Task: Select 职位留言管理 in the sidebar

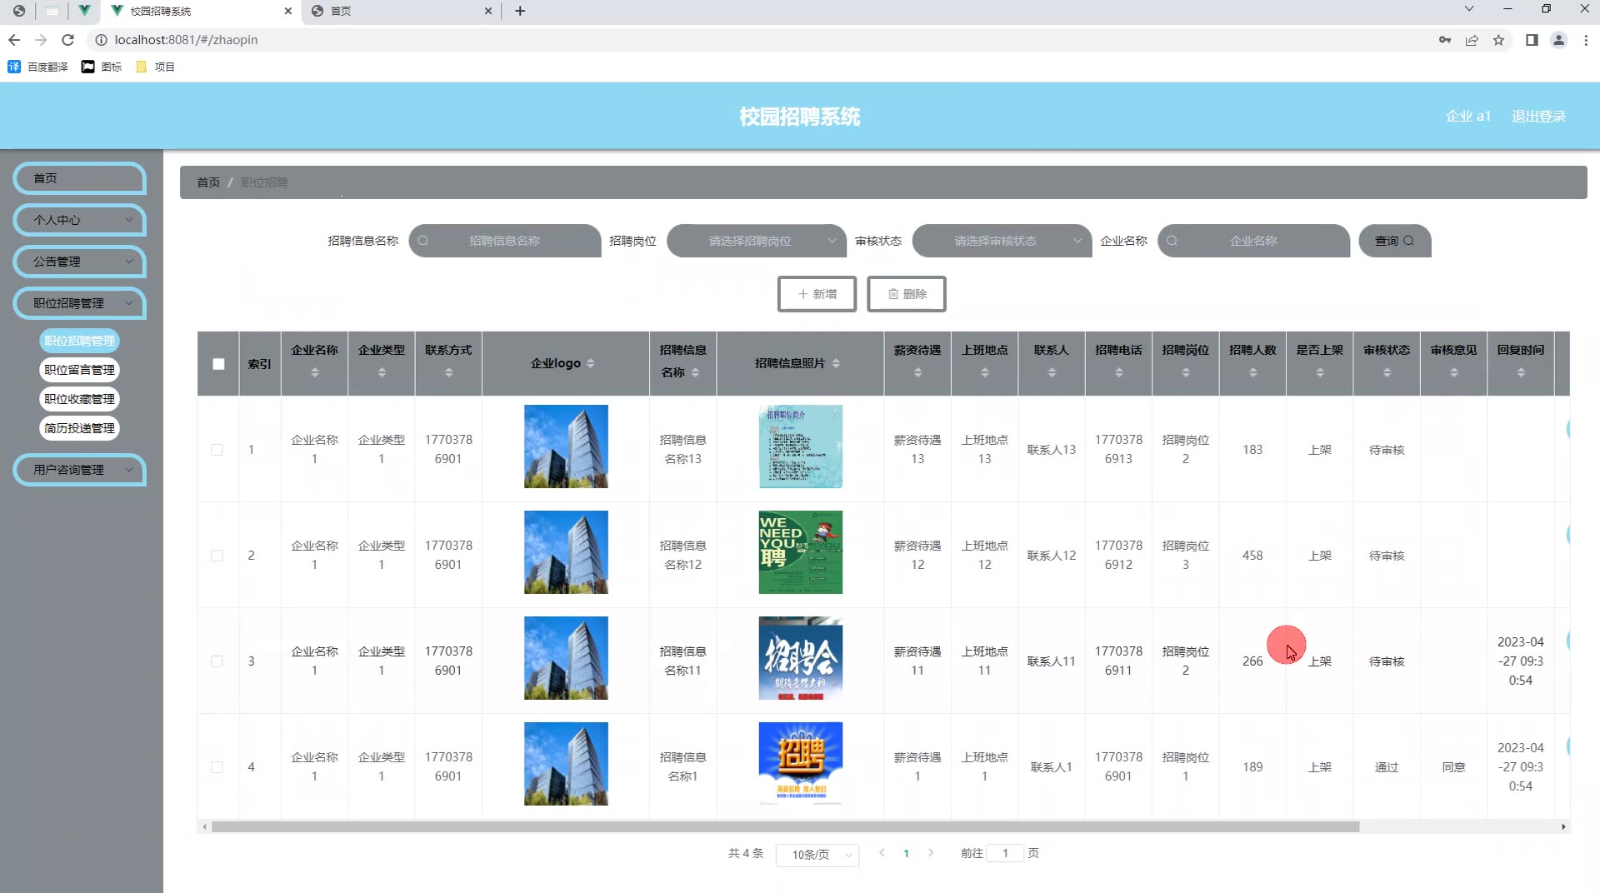Action: (80, 370)
